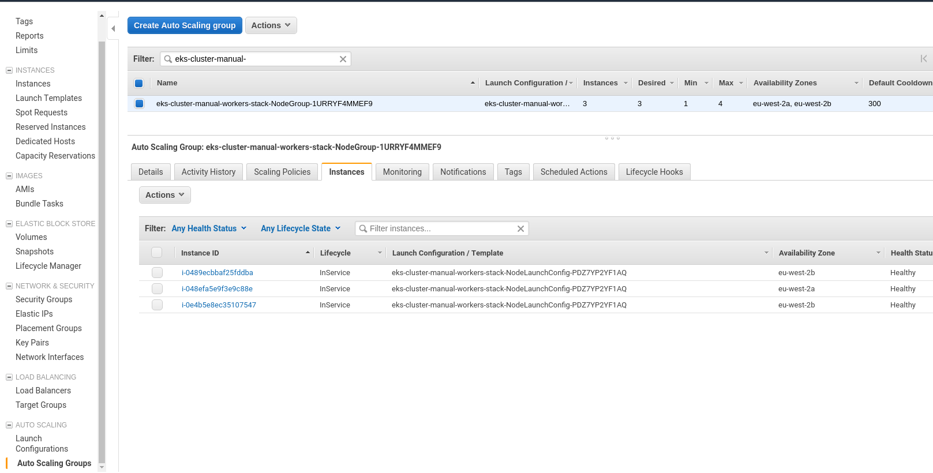Click the scroll-up arrow of the sidebar

(102, 16)
